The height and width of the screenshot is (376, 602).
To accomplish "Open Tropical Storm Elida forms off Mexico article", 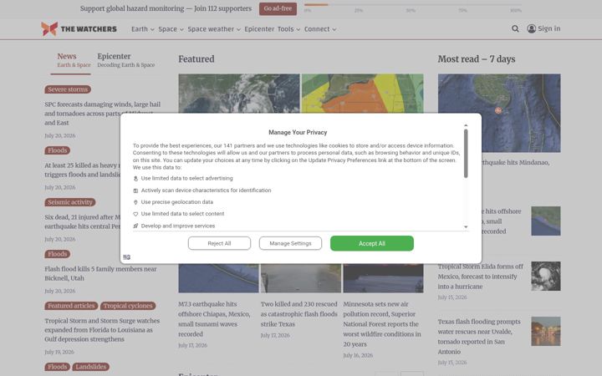I will point(481,277).
